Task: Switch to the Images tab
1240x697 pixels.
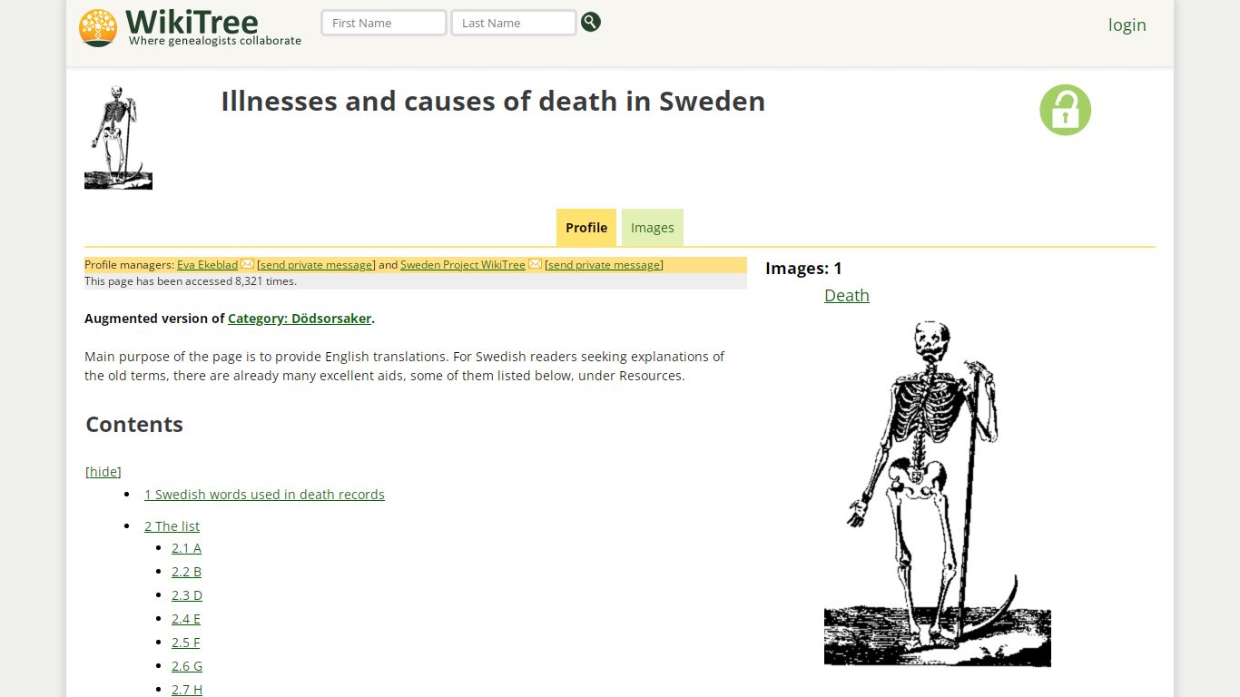Action: click(653, 228)
